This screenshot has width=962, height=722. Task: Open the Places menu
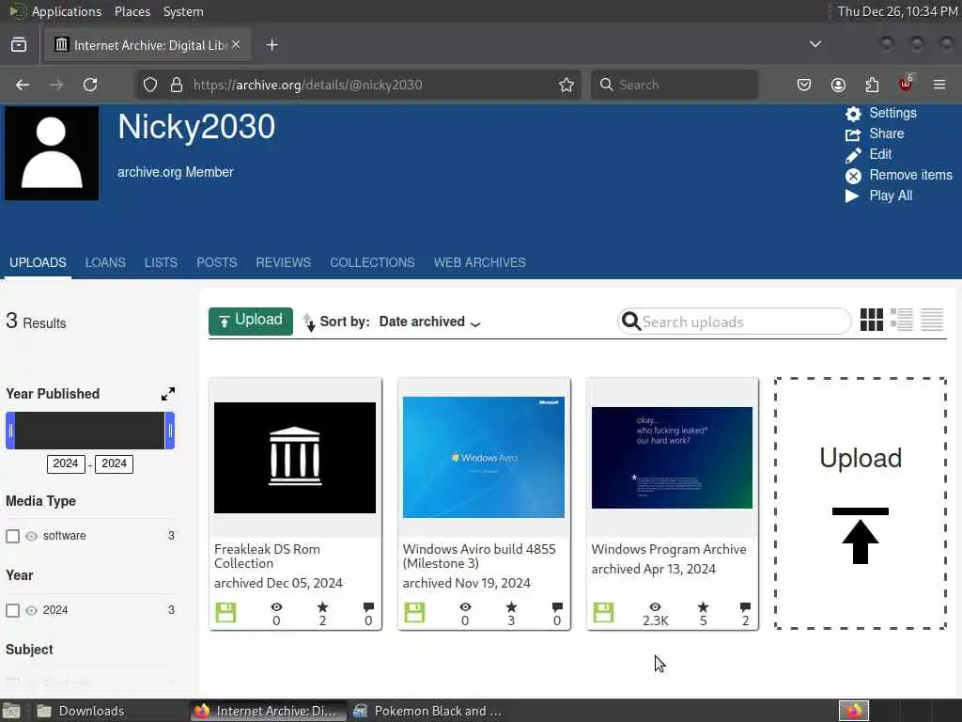pyautogui.click(x=132, y=11)
